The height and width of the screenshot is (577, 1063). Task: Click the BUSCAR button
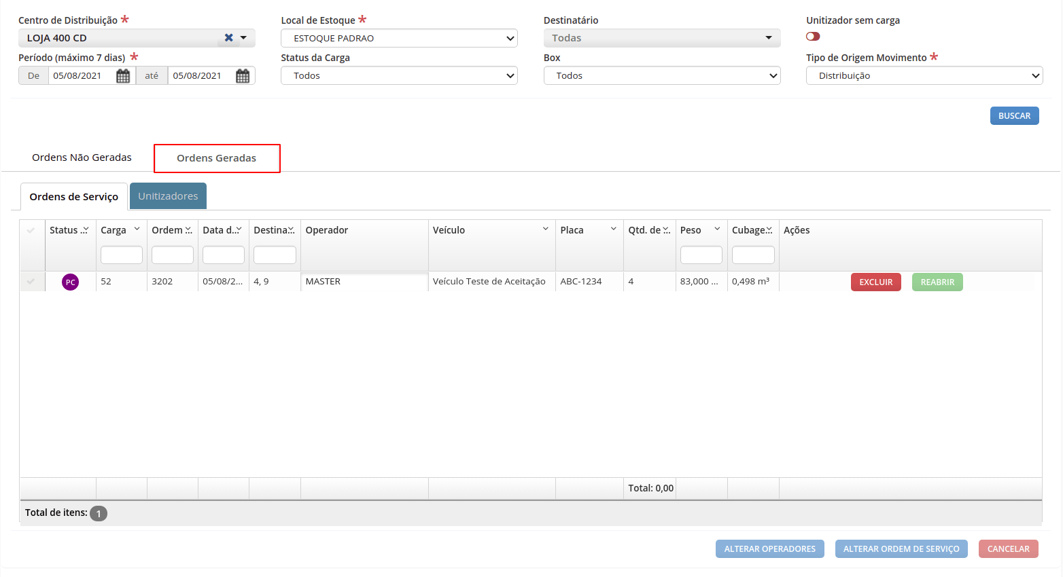(1014, 116)
